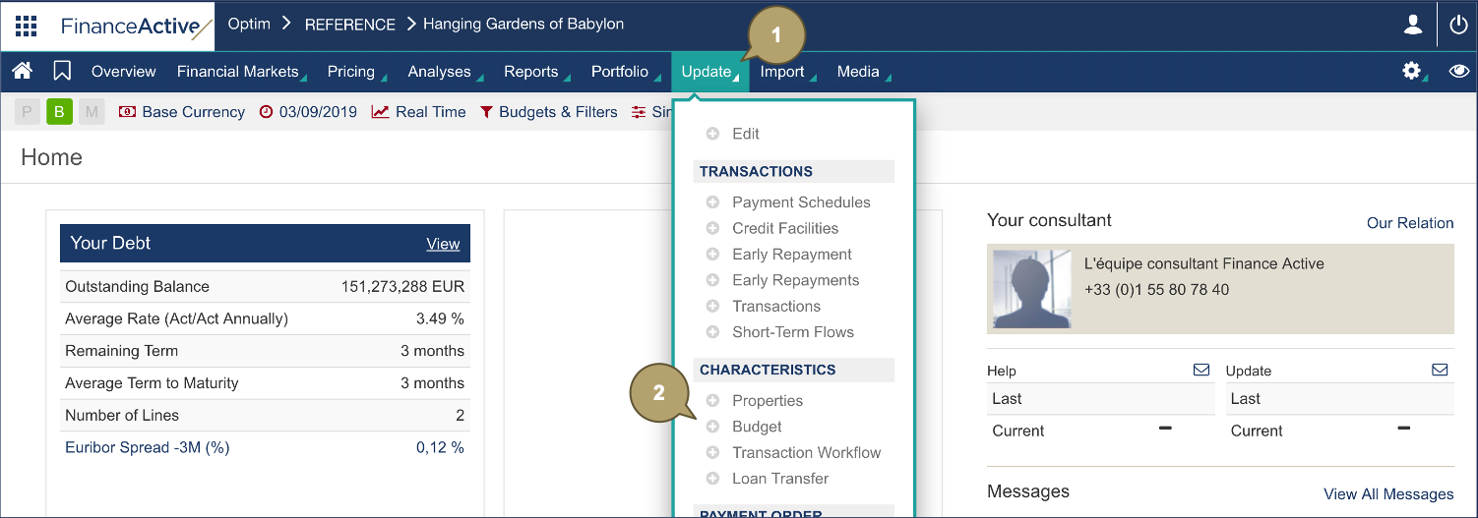Toggle the P mode button
Screen dimensions: 1478x518
pos(27,112)
